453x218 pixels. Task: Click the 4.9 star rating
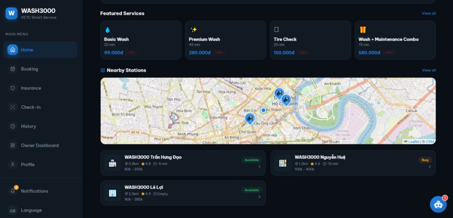(146, 194)
